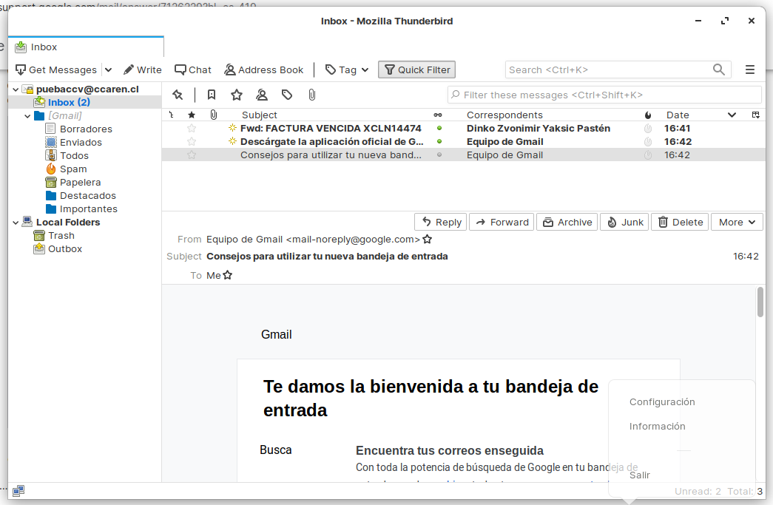Sort messages by Correspondents column

point(504,115)
